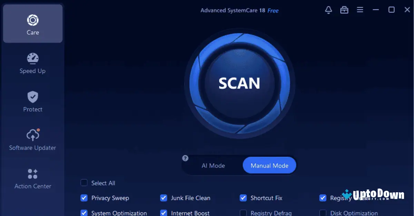Open the Action Center
This screenshot has height=216, width=414.
(33, 178)
